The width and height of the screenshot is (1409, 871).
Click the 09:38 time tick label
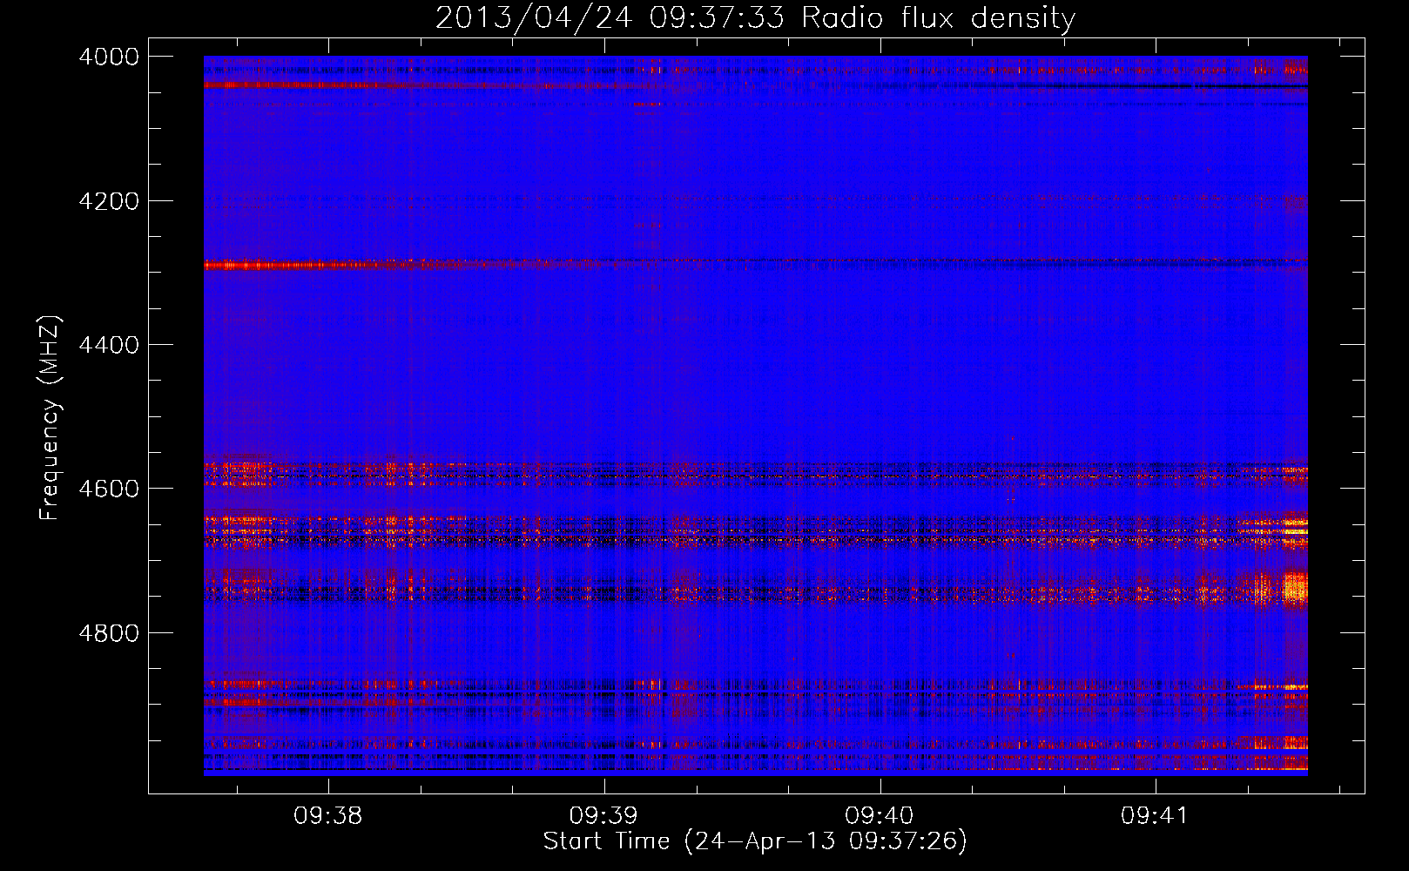coord(327,816)
